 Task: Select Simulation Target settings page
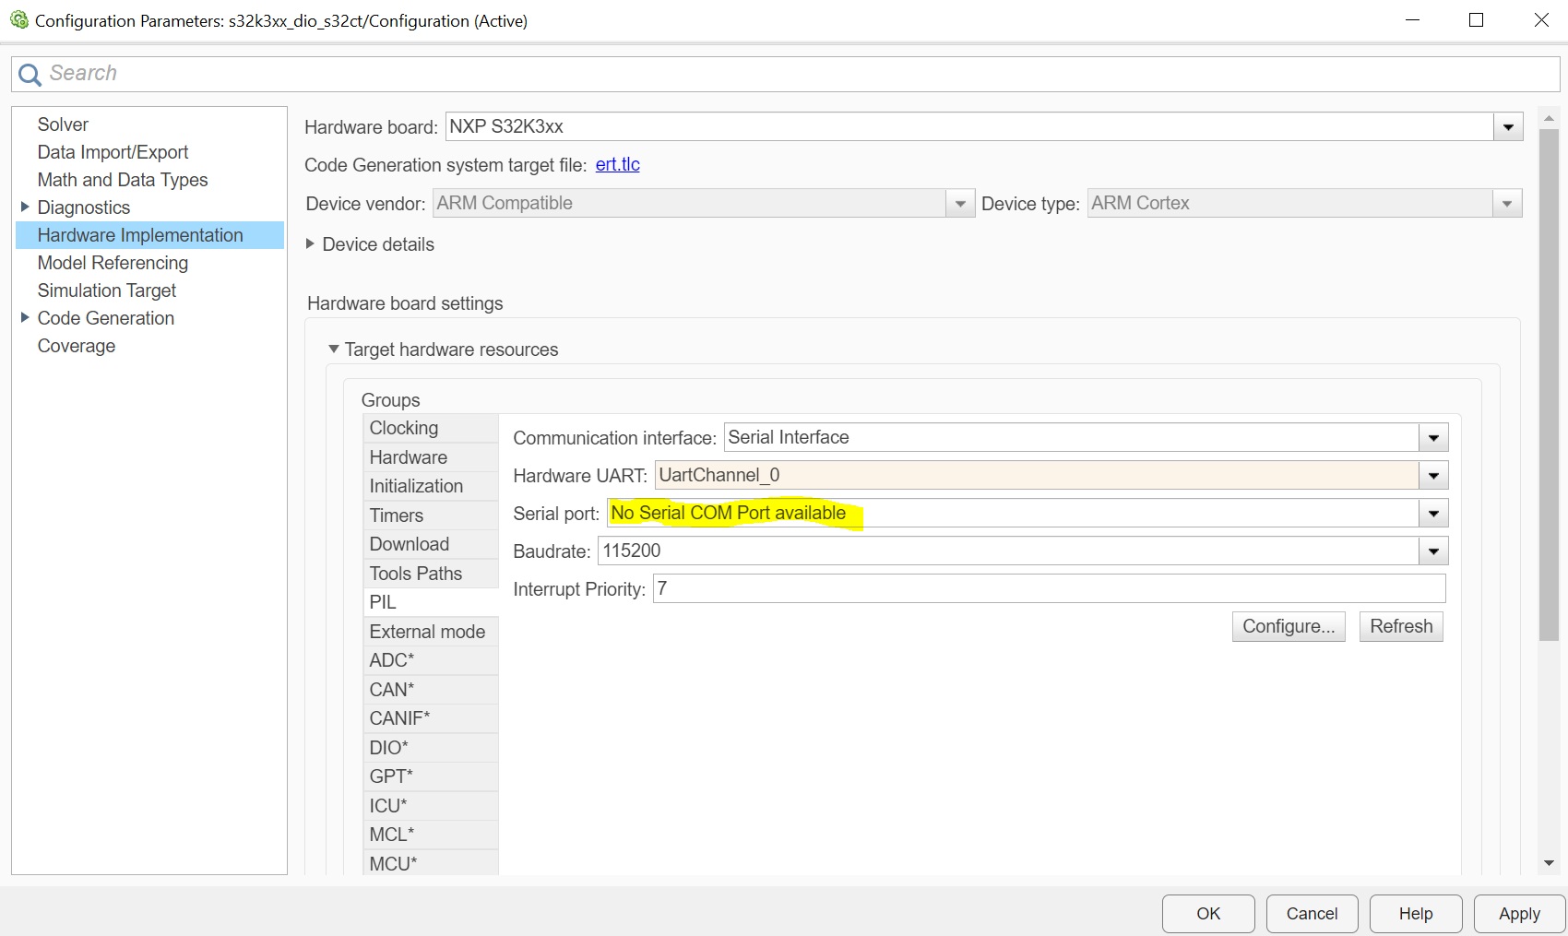click(106, 290)
